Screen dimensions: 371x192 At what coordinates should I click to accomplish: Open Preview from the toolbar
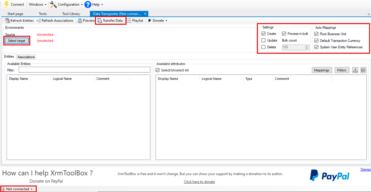(x=80, y=21)
